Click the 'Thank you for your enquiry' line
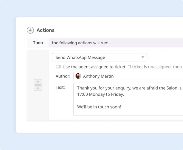Viewport: 183px width, 150px height. (x=129, y=88)
